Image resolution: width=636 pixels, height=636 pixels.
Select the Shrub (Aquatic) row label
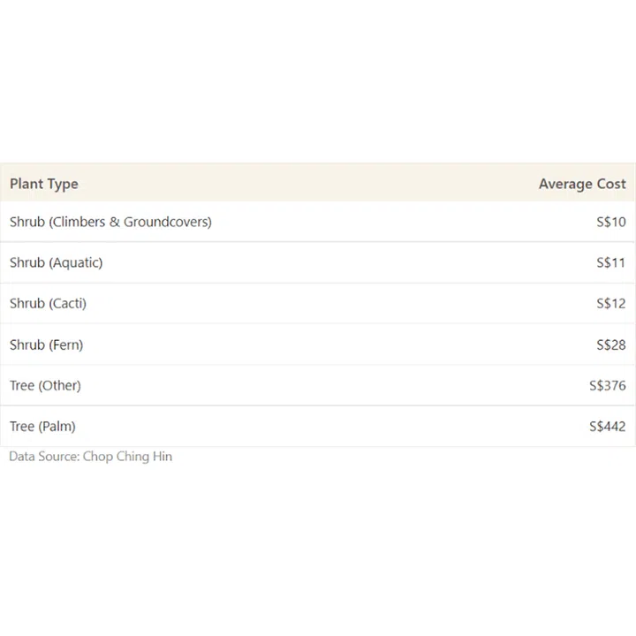pyautogui.click(x=56, y=262)
